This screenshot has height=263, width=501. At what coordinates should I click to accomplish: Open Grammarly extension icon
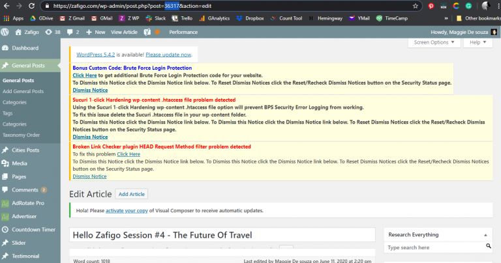point(468,6)
